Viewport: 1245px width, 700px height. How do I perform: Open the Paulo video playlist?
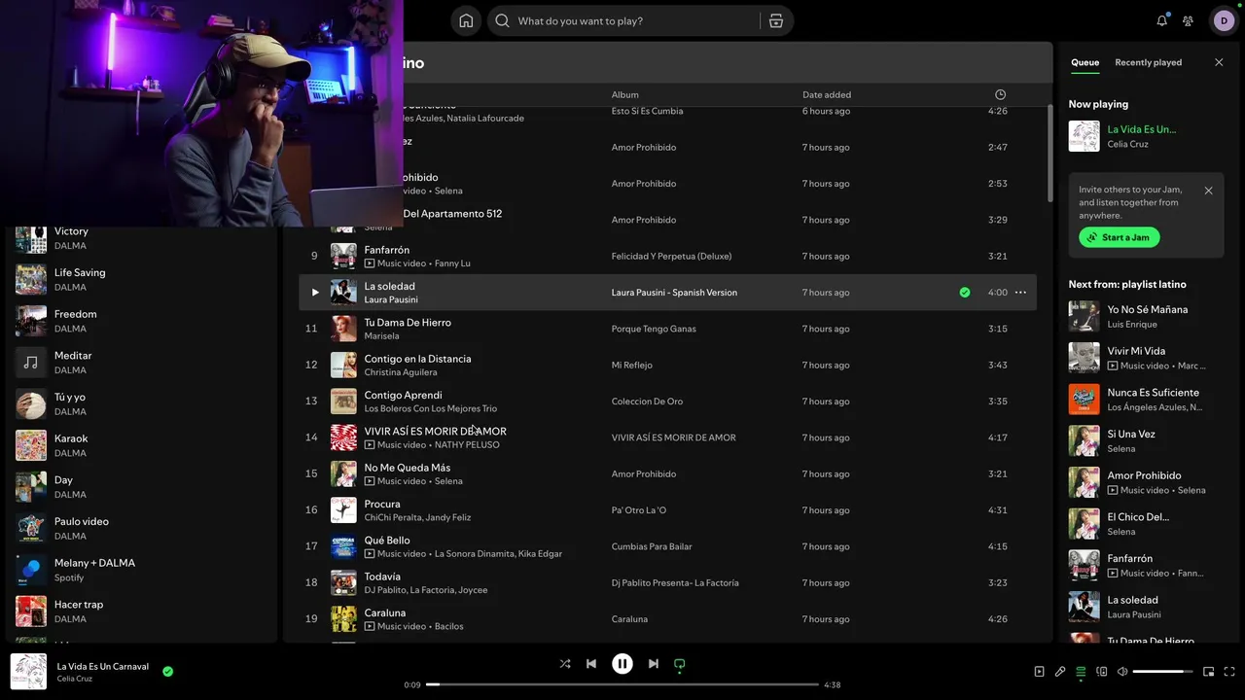[141, 528]
